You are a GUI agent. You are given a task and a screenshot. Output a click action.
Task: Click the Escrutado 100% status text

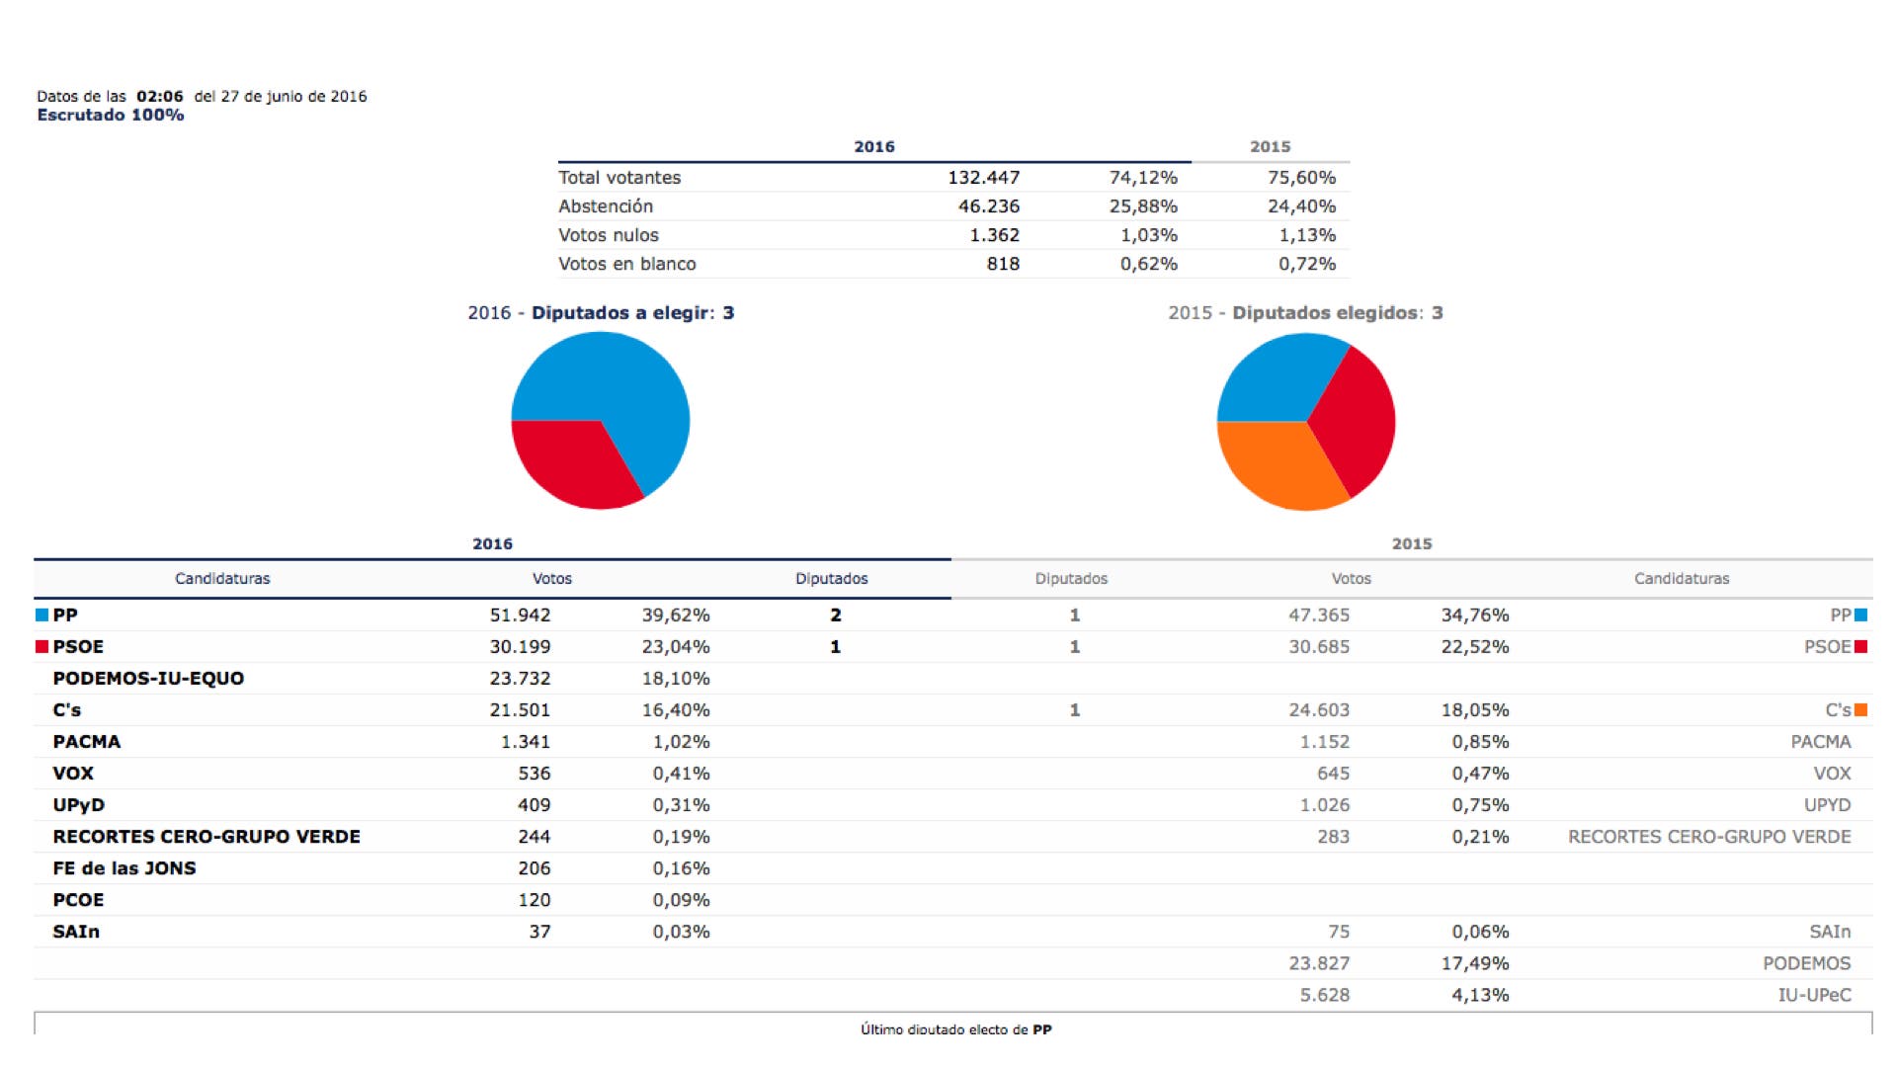111,115
